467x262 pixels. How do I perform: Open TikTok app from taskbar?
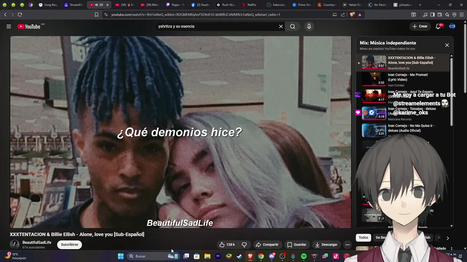coord(336,256)
